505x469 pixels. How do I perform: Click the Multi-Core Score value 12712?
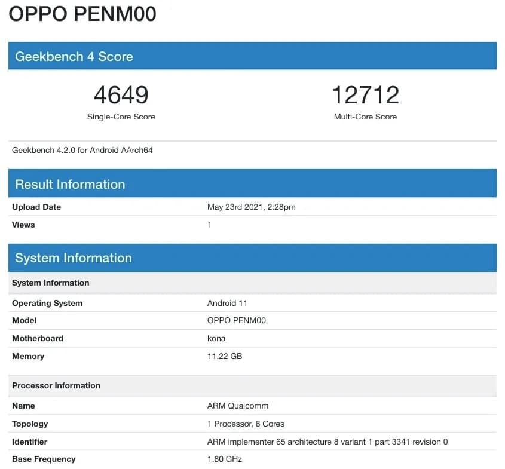click(x=365, y=94)
